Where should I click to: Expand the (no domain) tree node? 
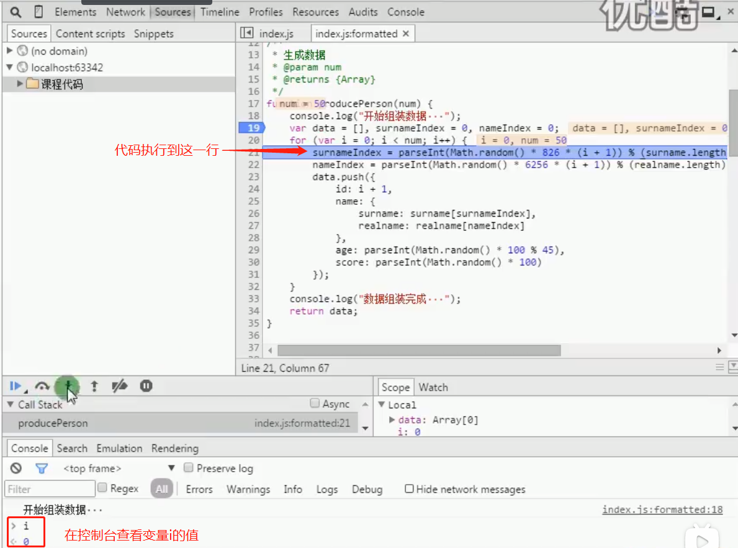click(9, 50)
